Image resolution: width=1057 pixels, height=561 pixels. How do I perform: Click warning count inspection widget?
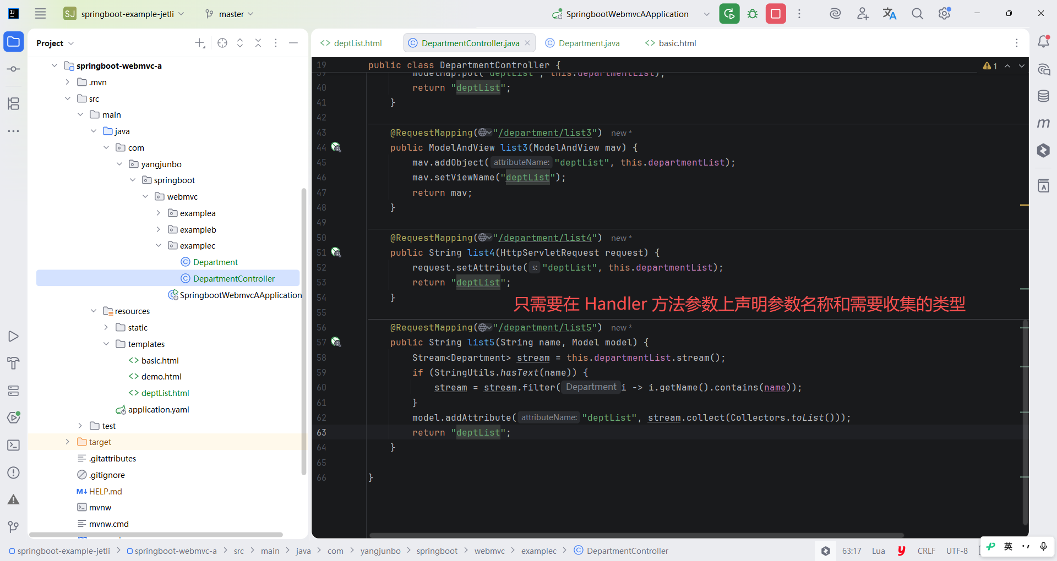[x=990, y=66]
